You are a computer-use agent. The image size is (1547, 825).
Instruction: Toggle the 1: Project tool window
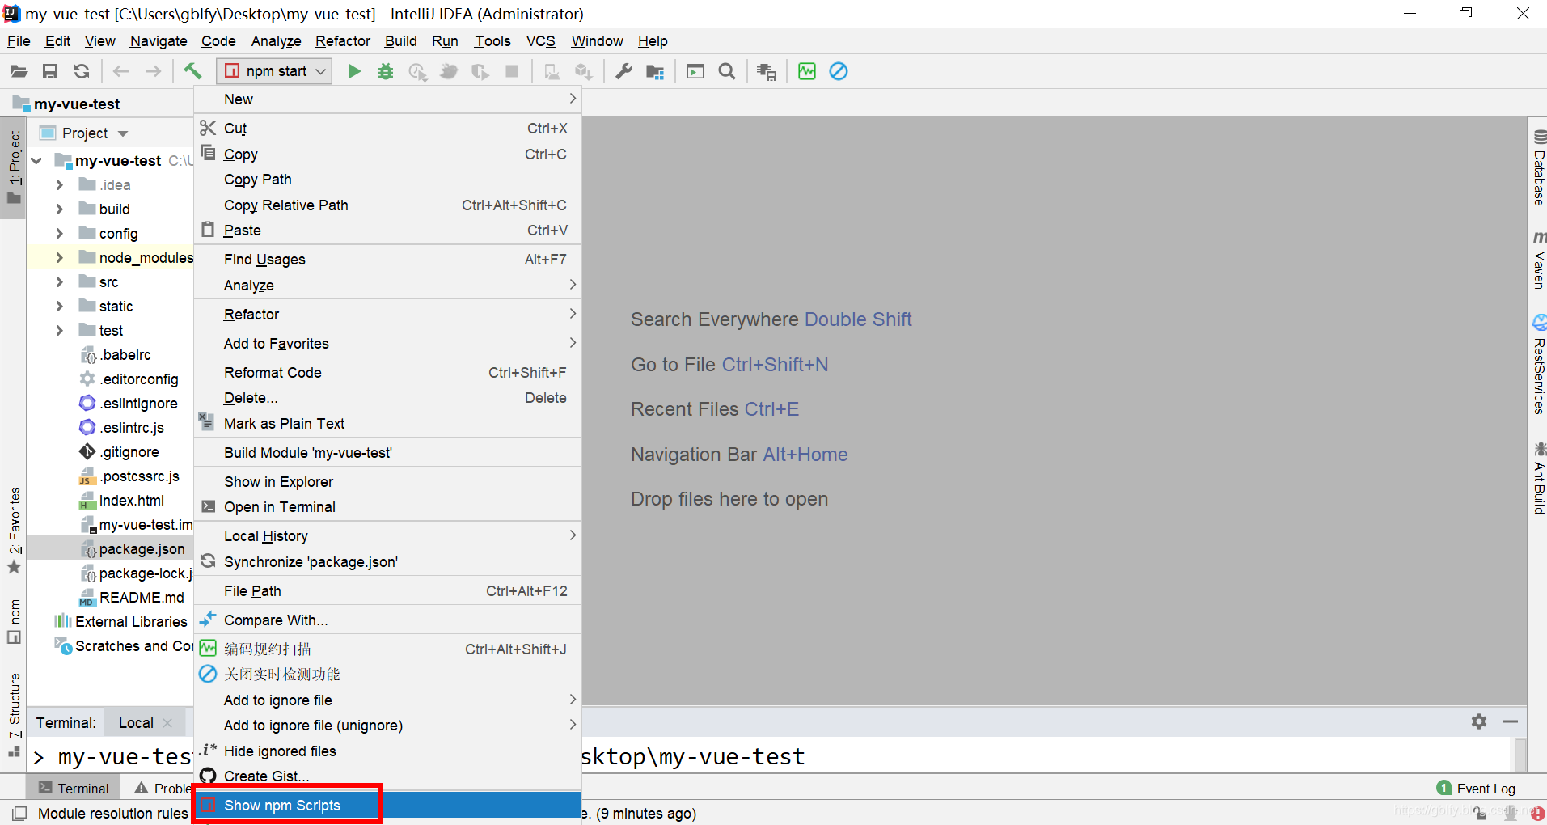[x=15, y=167]
